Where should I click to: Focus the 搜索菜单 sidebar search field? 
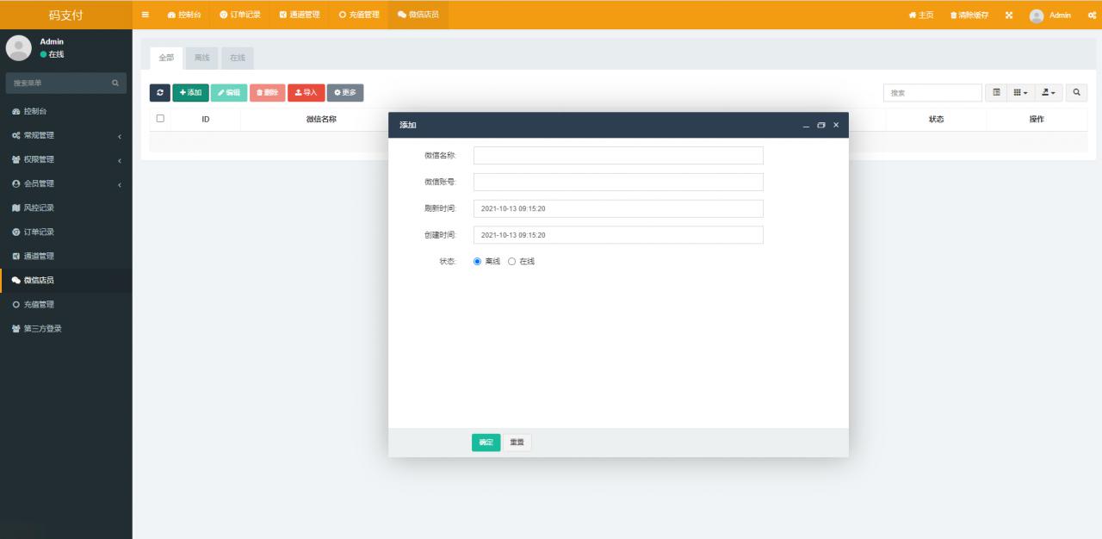click(x=57, y=83)
